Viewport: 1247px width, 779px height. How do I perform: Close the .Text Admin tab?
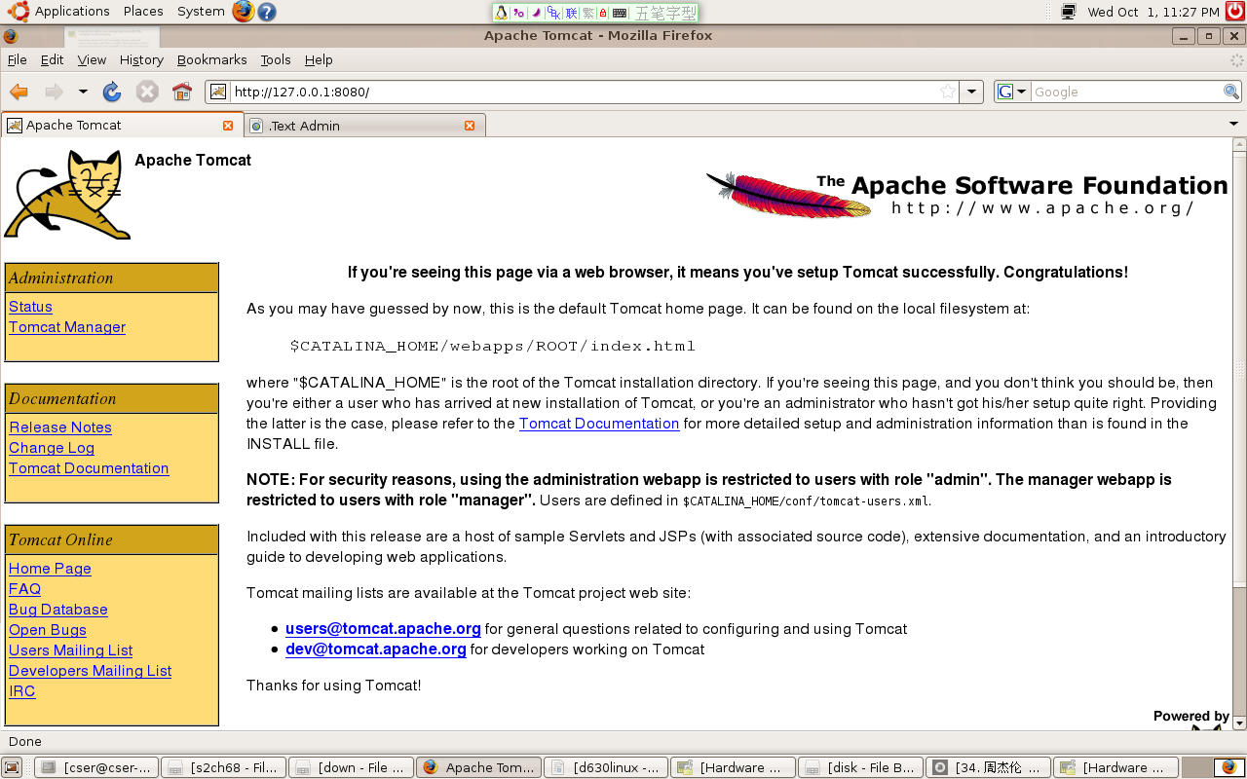coord(470,126)
